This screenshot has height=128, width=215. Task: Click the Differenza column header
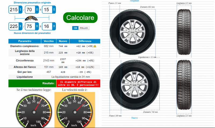[x=85, y=41]
